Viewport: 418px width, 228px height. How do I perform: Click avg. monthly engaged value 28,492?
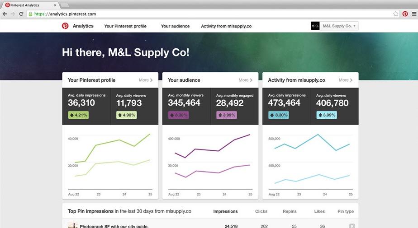pyautogui.click(x=230, y=102)
